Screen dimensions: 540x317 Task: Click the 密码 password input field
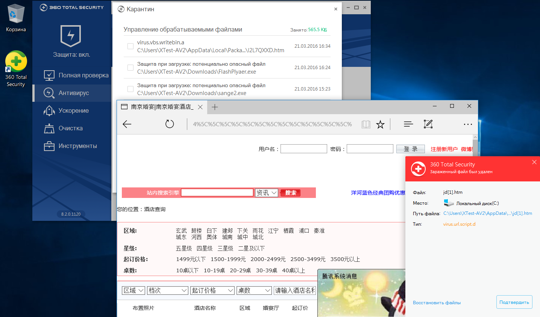[370, 149]
